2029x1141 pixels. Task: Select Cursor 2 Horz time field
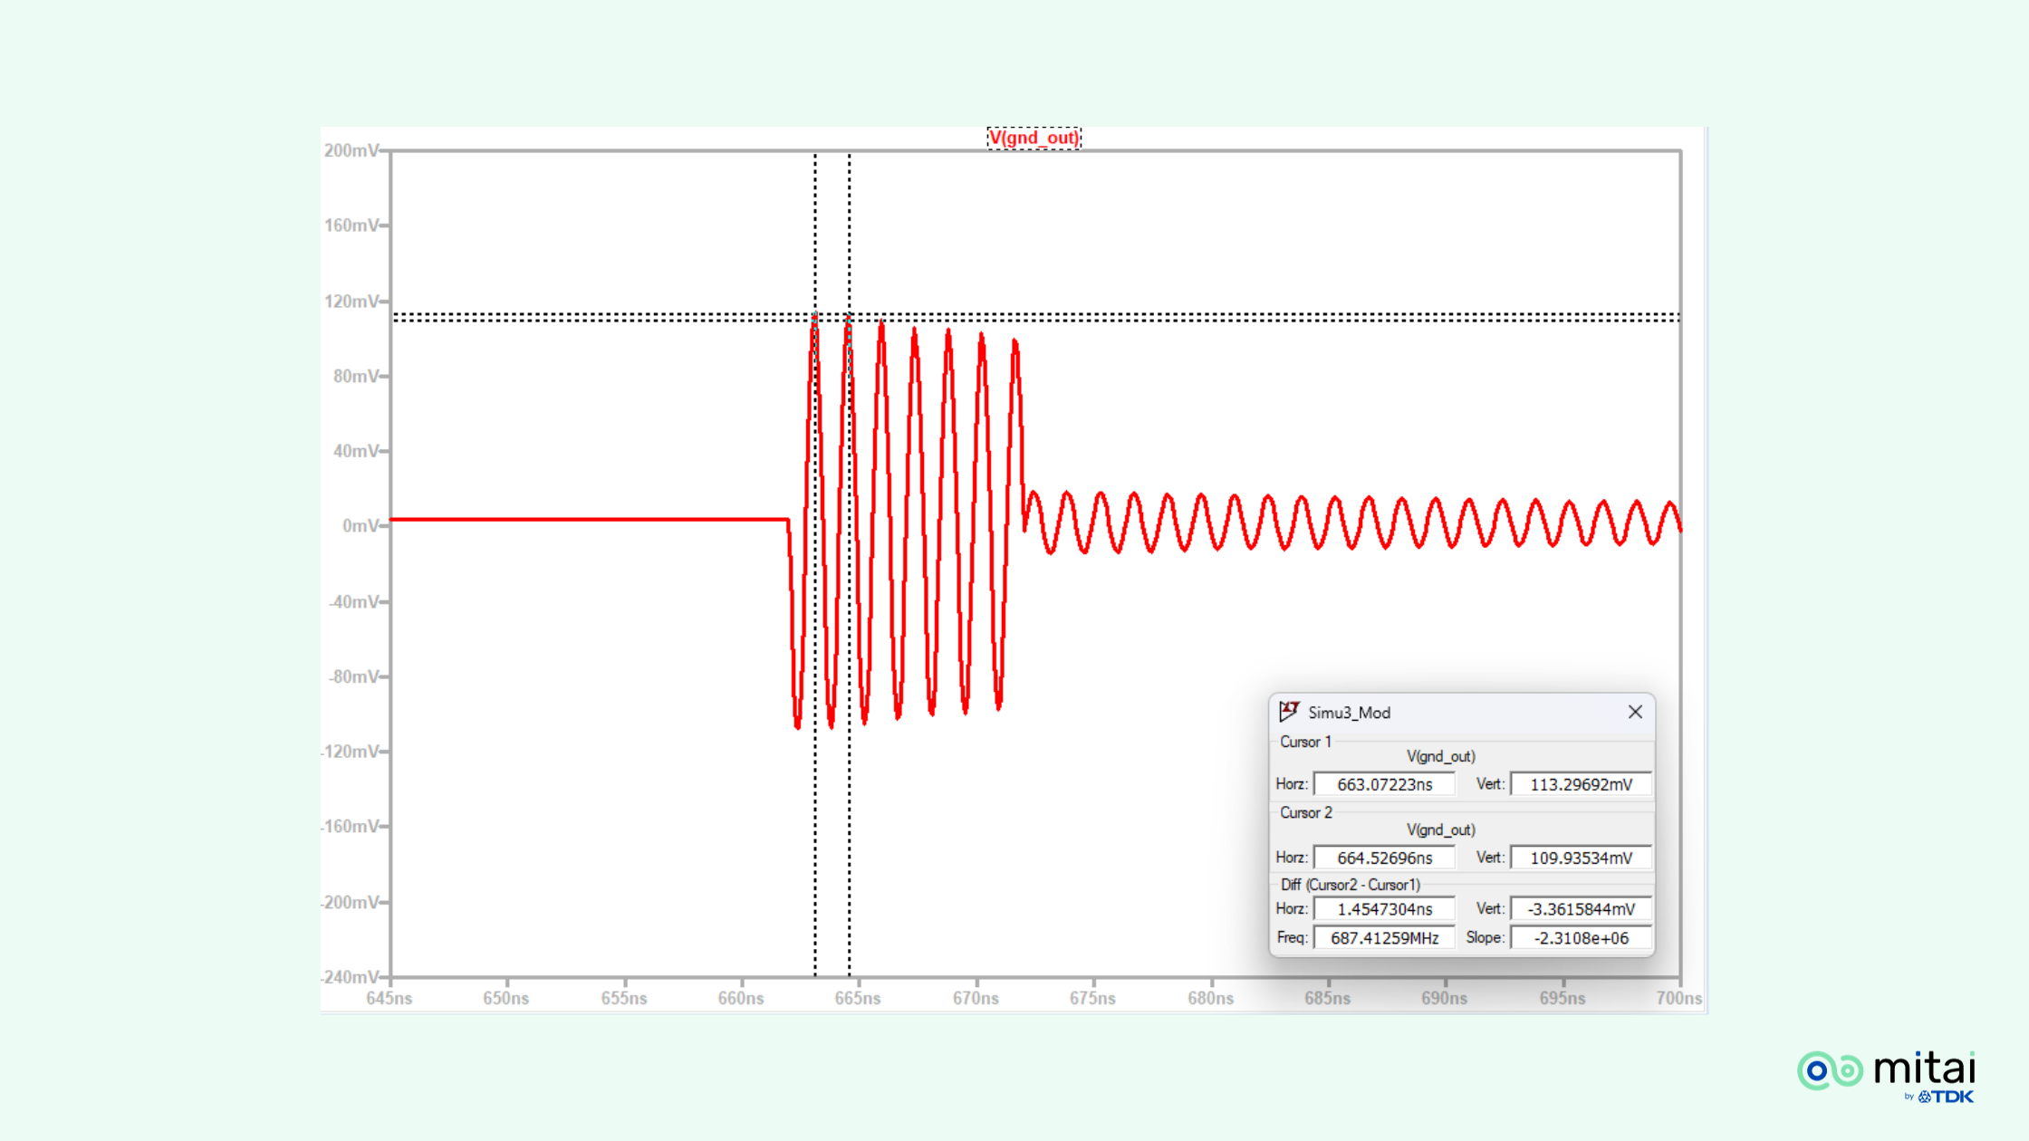[1384, 858]
